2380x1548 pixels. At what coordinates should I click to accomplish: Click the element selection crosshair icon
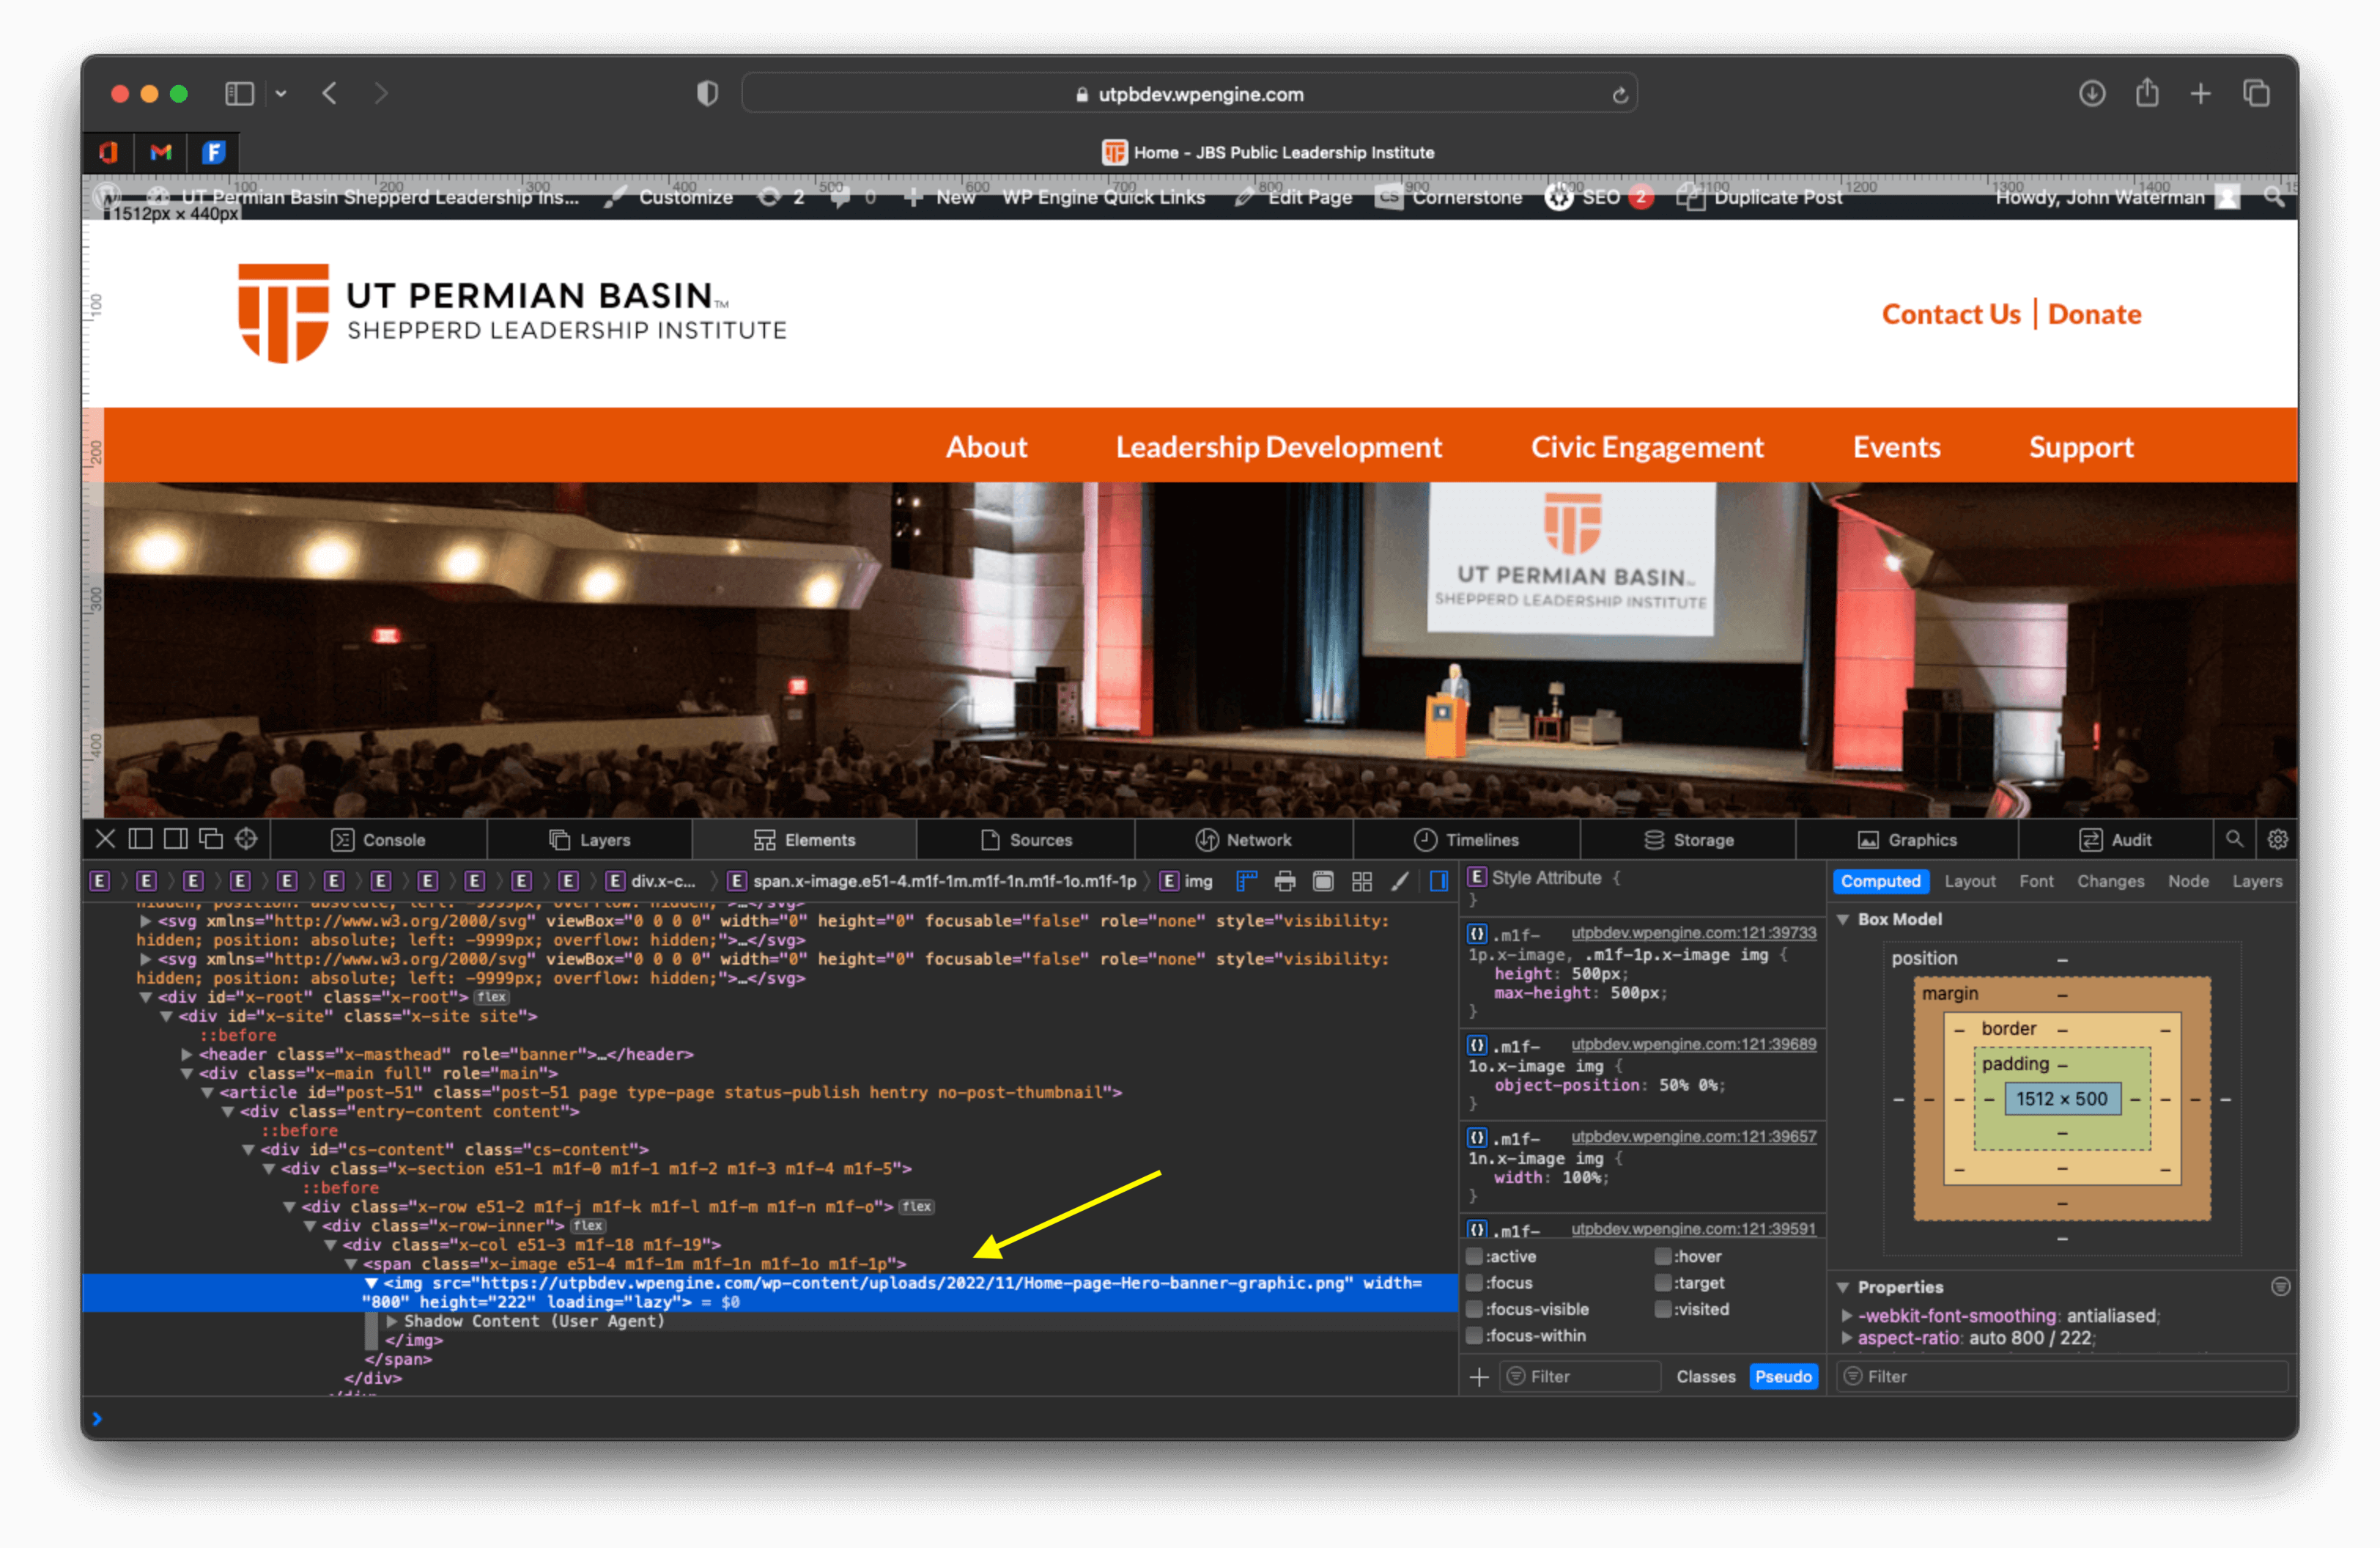pyautogui.click(x=246, y=839)
